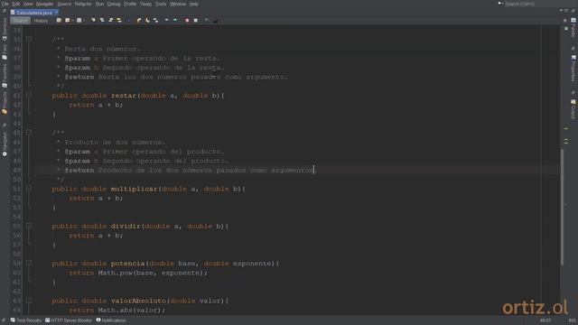Image resolution: width=578 pixels, height=325 pixels.
Task: Open the File menu
Action: [x=5, y=4]
